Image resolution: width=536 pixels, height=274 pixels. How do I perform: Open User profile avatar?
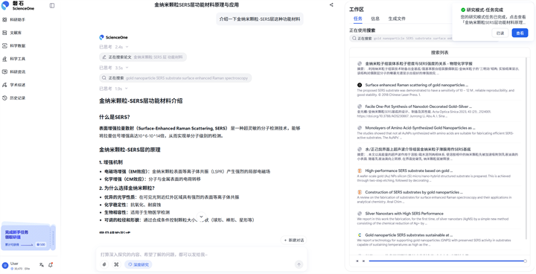pyautogui.click(x=5, y=266)
